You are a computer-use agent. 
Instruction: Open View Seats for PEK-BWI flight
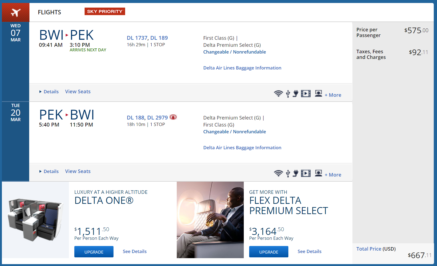tap(78, 171)
